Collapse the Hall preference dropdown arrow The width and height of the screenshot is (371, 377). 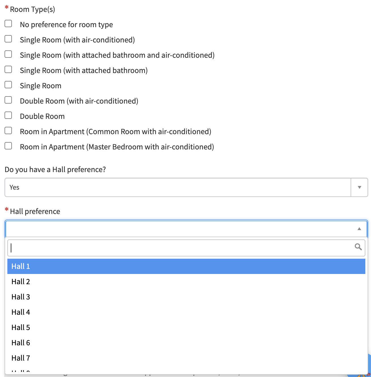pyautogui.click(x=359, y=229)
